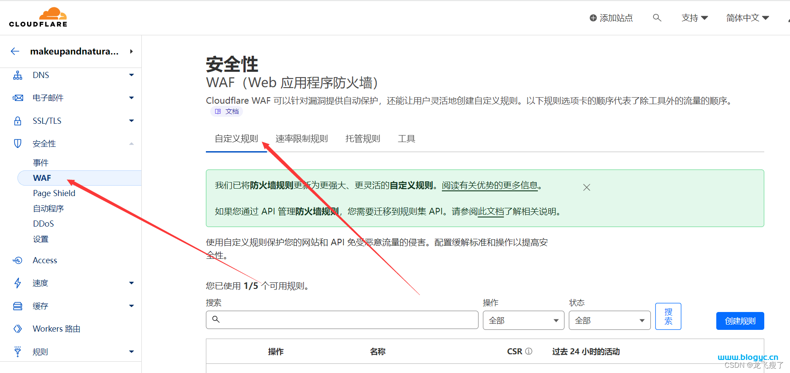Expand the SSL/TLS menu arrow

tap(131, 121)
